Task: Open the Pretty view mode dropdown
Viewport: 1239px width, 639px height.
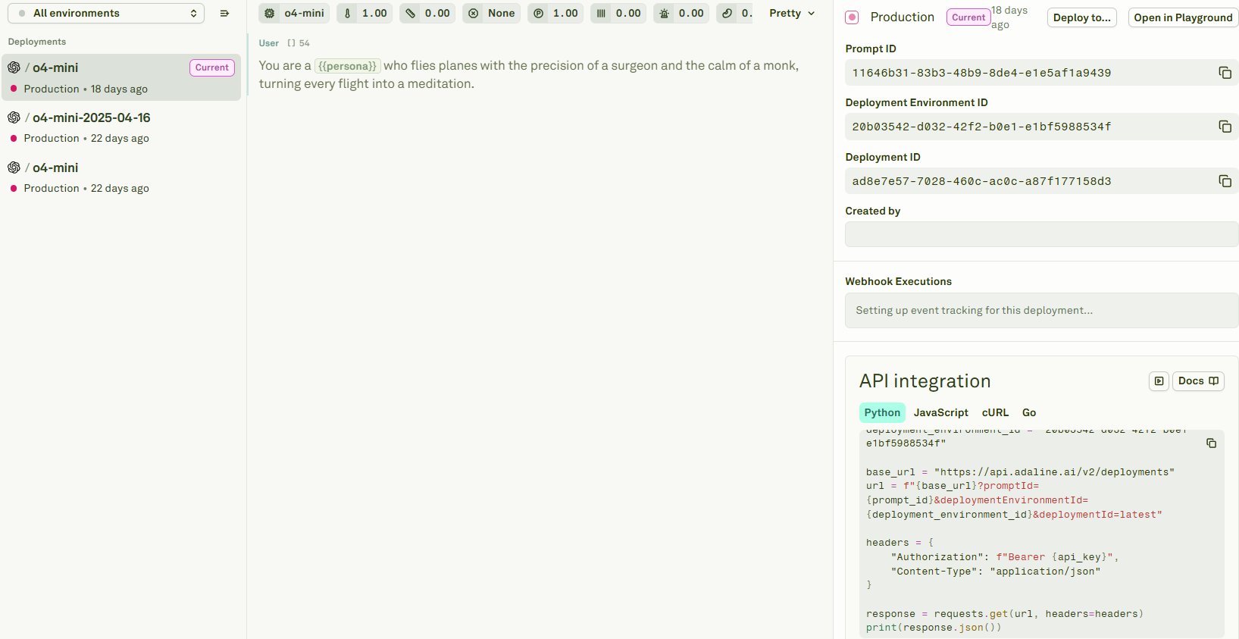Action: pos(792,13)
